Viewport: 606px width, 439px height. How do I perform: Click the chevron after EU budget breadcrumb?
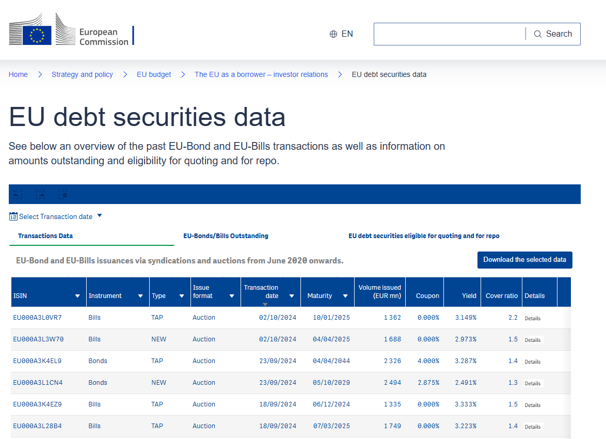click(183, 74)
